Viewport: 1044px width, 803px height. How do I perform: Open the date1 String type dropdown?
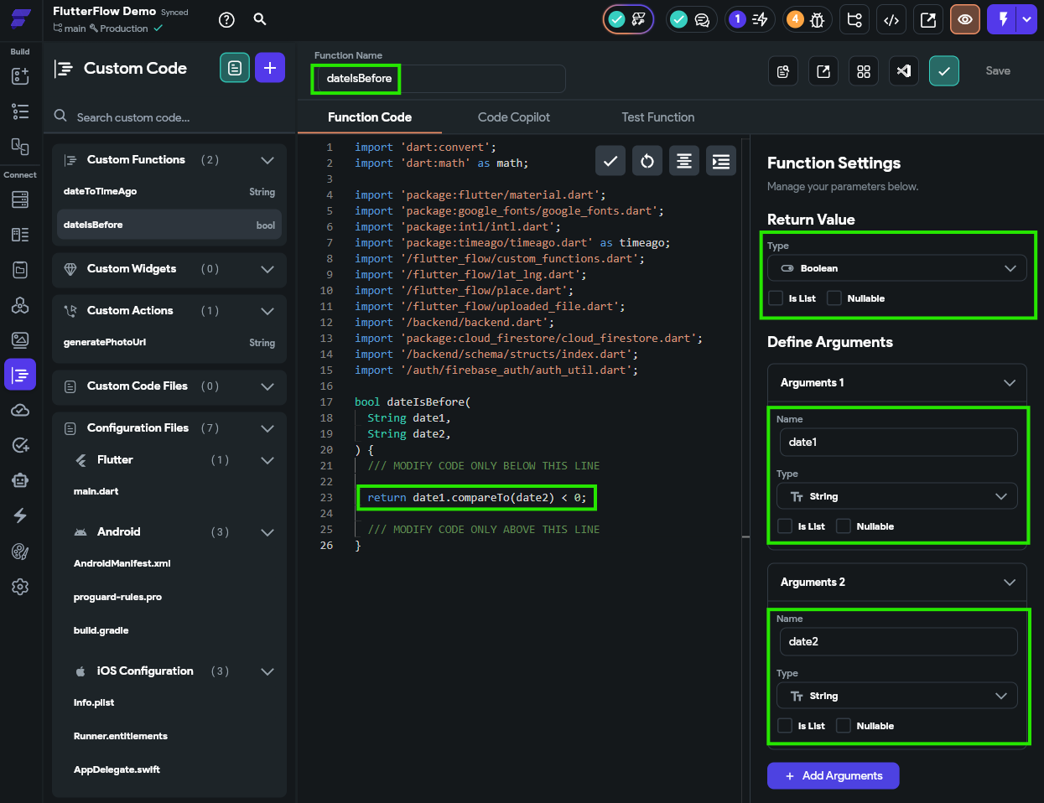click(x=897, y=496)
